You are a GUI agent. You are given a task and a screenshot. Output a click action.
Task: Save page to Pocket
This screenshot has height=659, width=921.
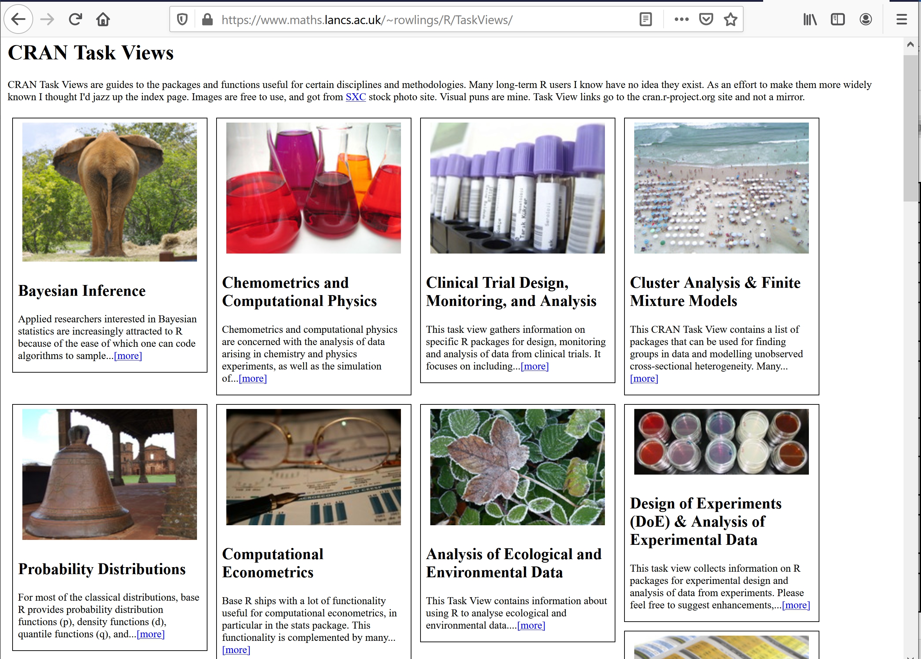[706, 20]
